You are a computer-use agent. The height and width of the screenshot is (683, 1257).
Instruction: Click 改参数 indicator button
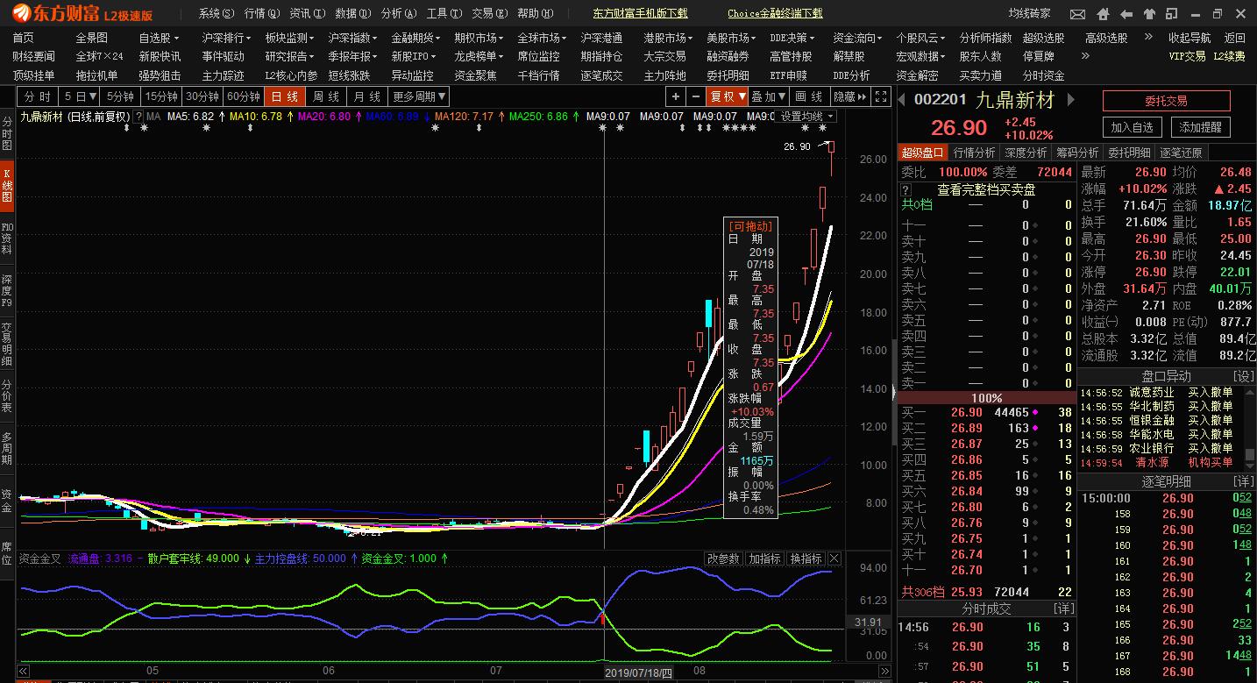723,558
